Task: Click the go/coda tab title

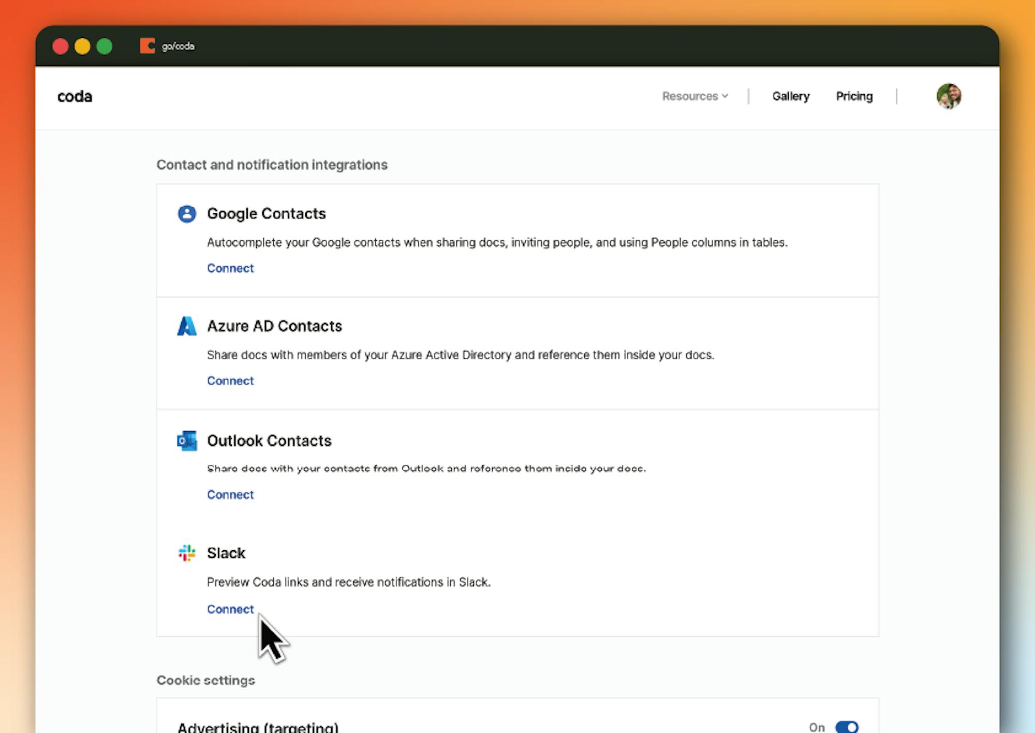Action: click(x=178, y=47)
